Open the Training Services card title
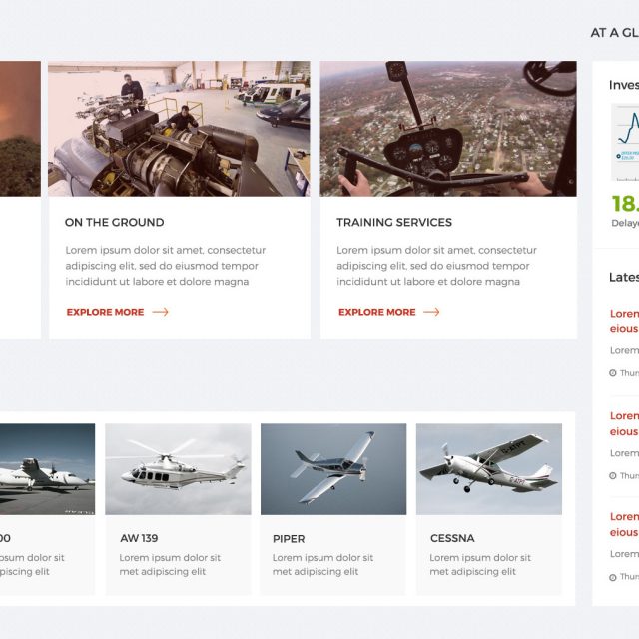This screenshot has height=639, width=639. point(394,222)
